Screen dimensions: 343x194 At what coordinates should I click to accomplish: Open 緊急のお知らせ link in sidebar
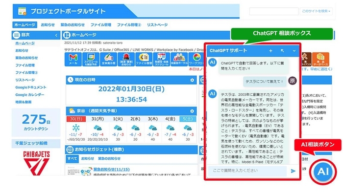tap(26, 58)
